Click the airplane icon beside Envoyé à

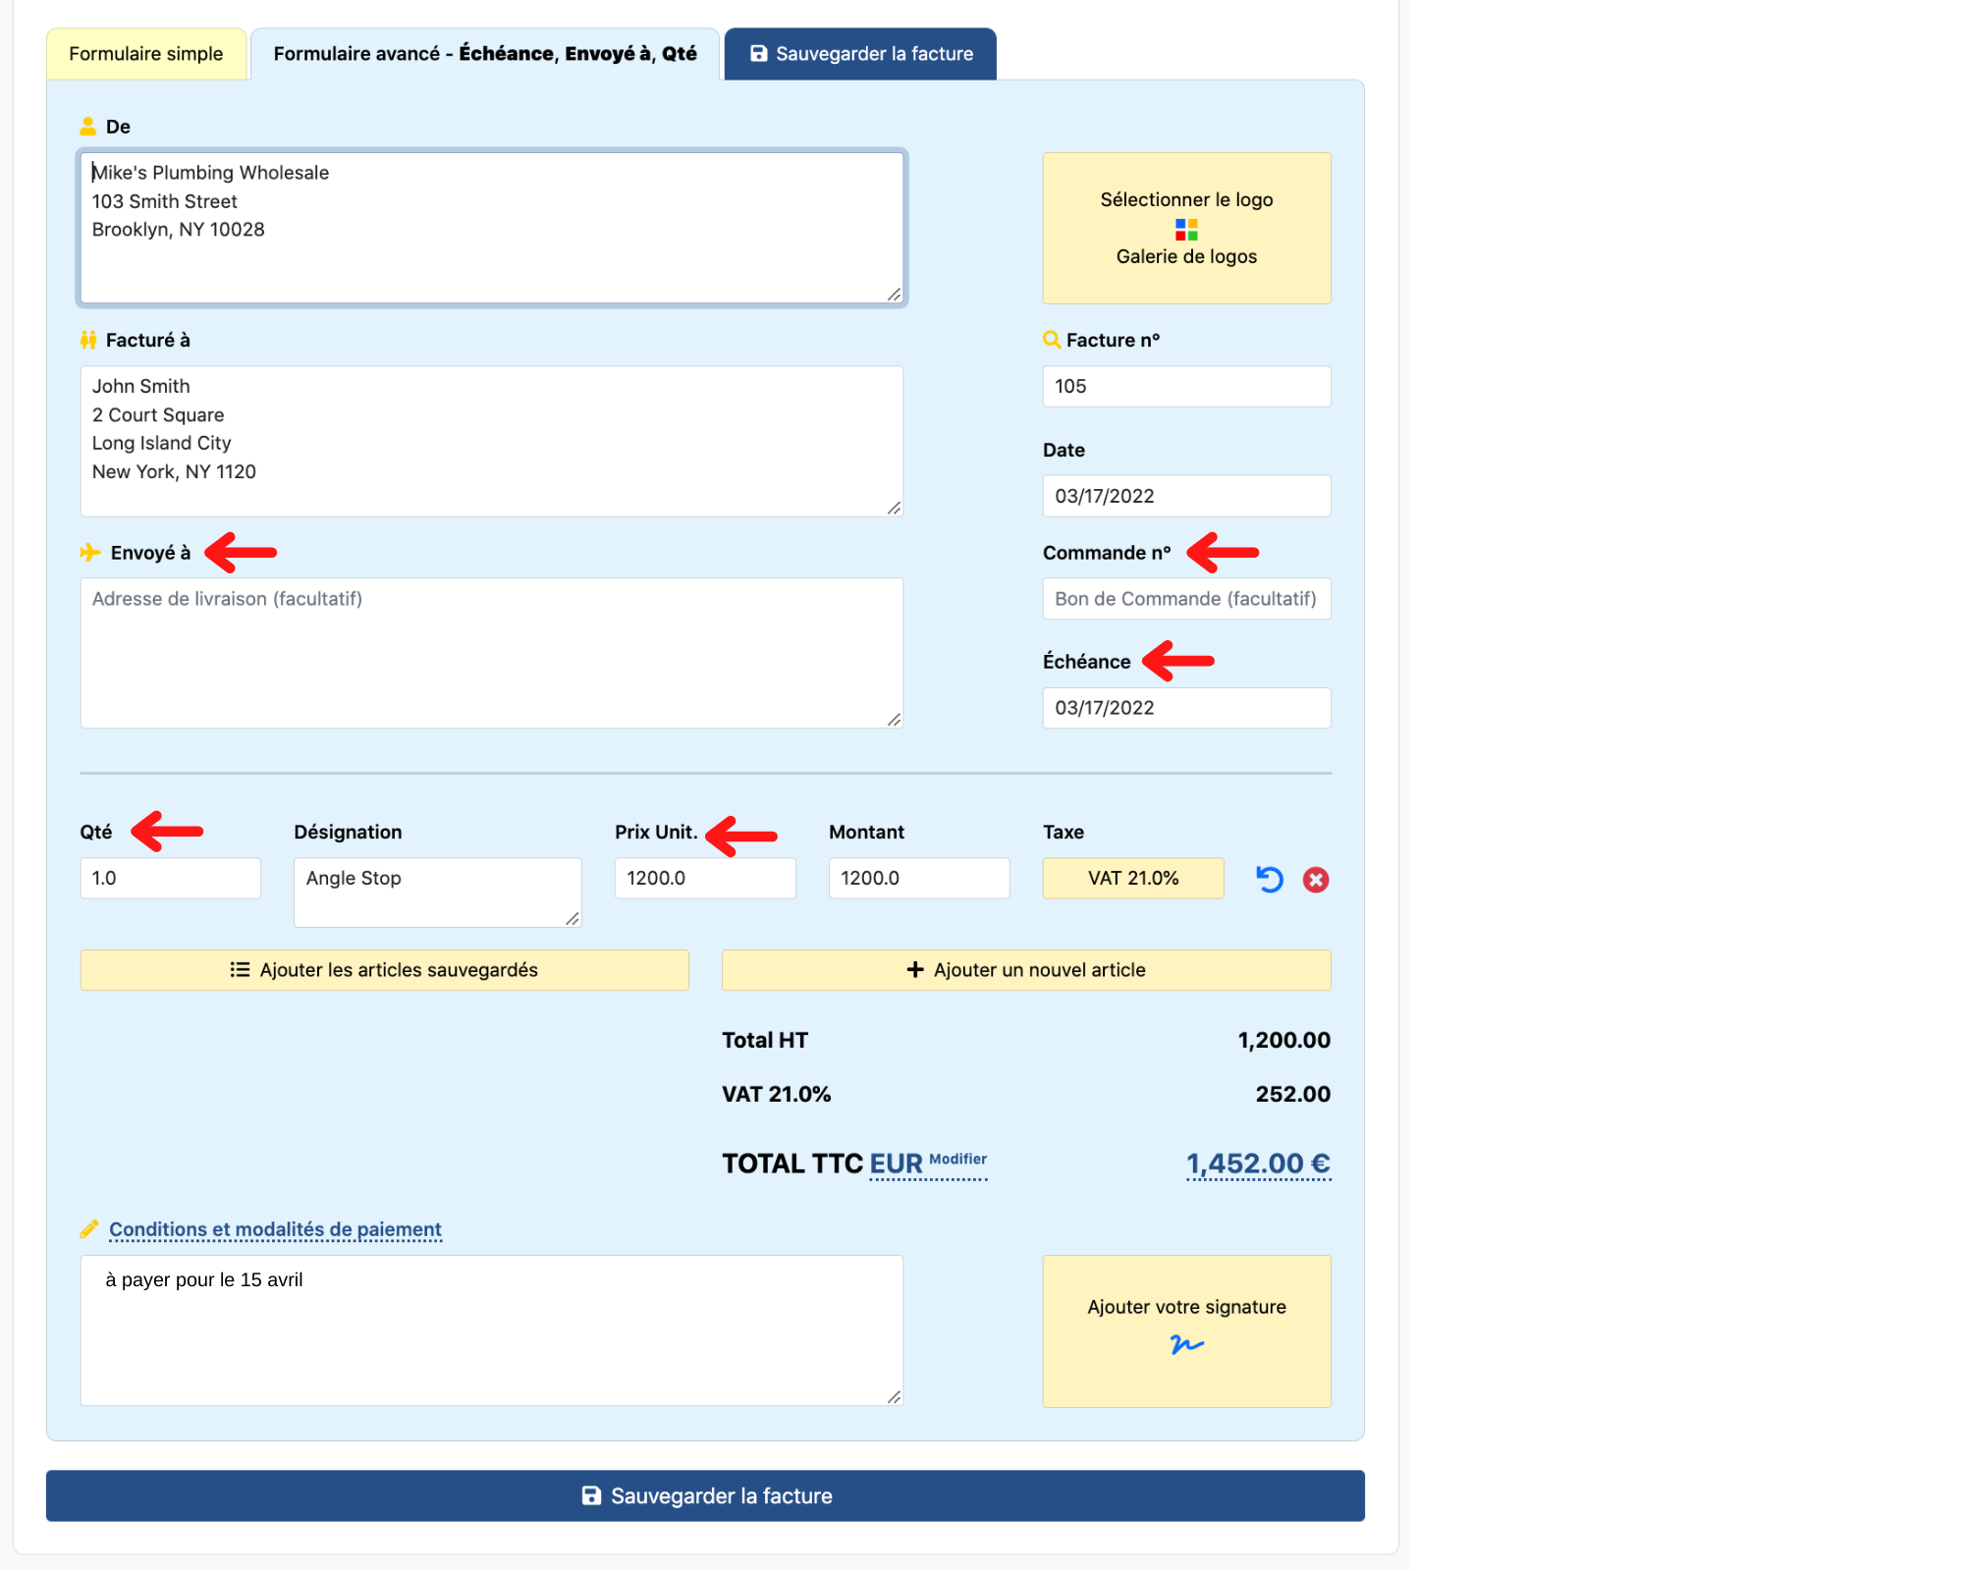click(90, 553)
